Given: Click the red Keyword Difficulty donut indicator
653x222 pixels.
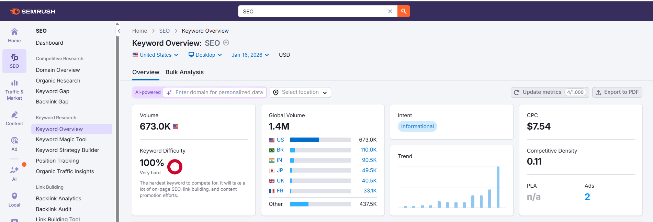Looking at the screenshot, I should (175, 167).
